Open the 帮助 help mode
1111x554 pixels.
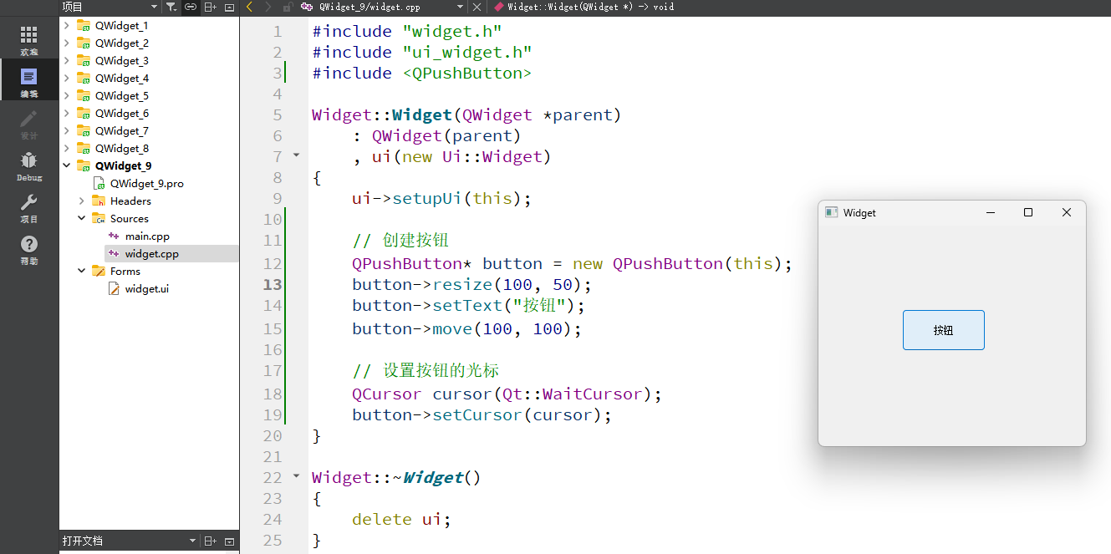(x=28, y=249)
